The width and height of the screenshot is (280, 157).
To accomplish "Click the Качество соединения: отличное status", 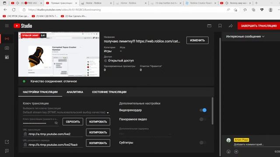I will 53,82.
